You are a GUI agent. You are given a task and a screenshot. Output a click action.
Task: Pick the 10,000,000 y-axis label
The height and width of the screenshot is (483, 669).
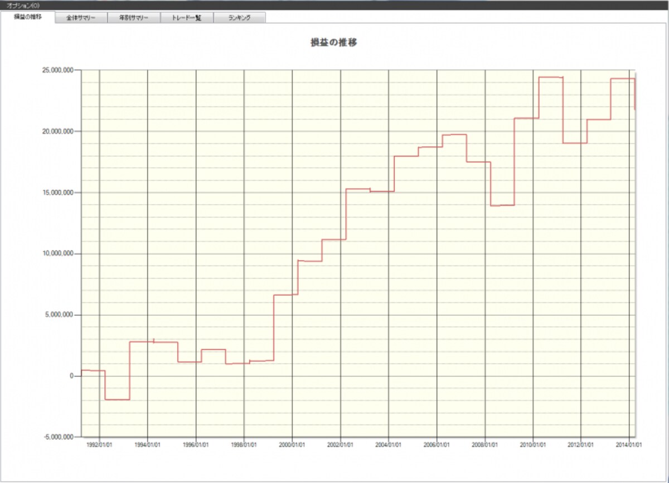[x=58, y=254]
